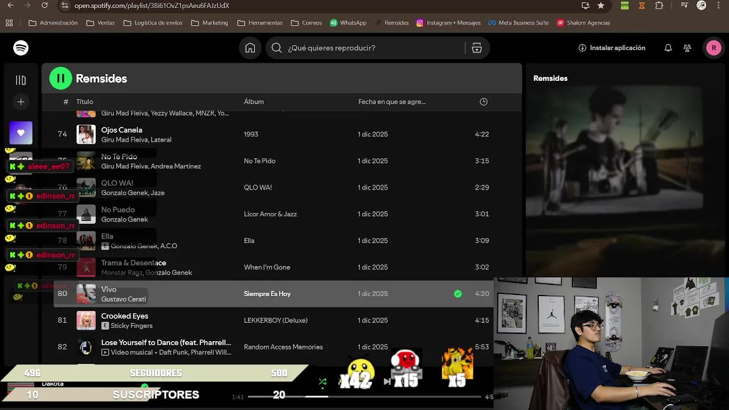Create new playlist plus icon
Viewport: 729px width, 410px height.
(21, 102)
